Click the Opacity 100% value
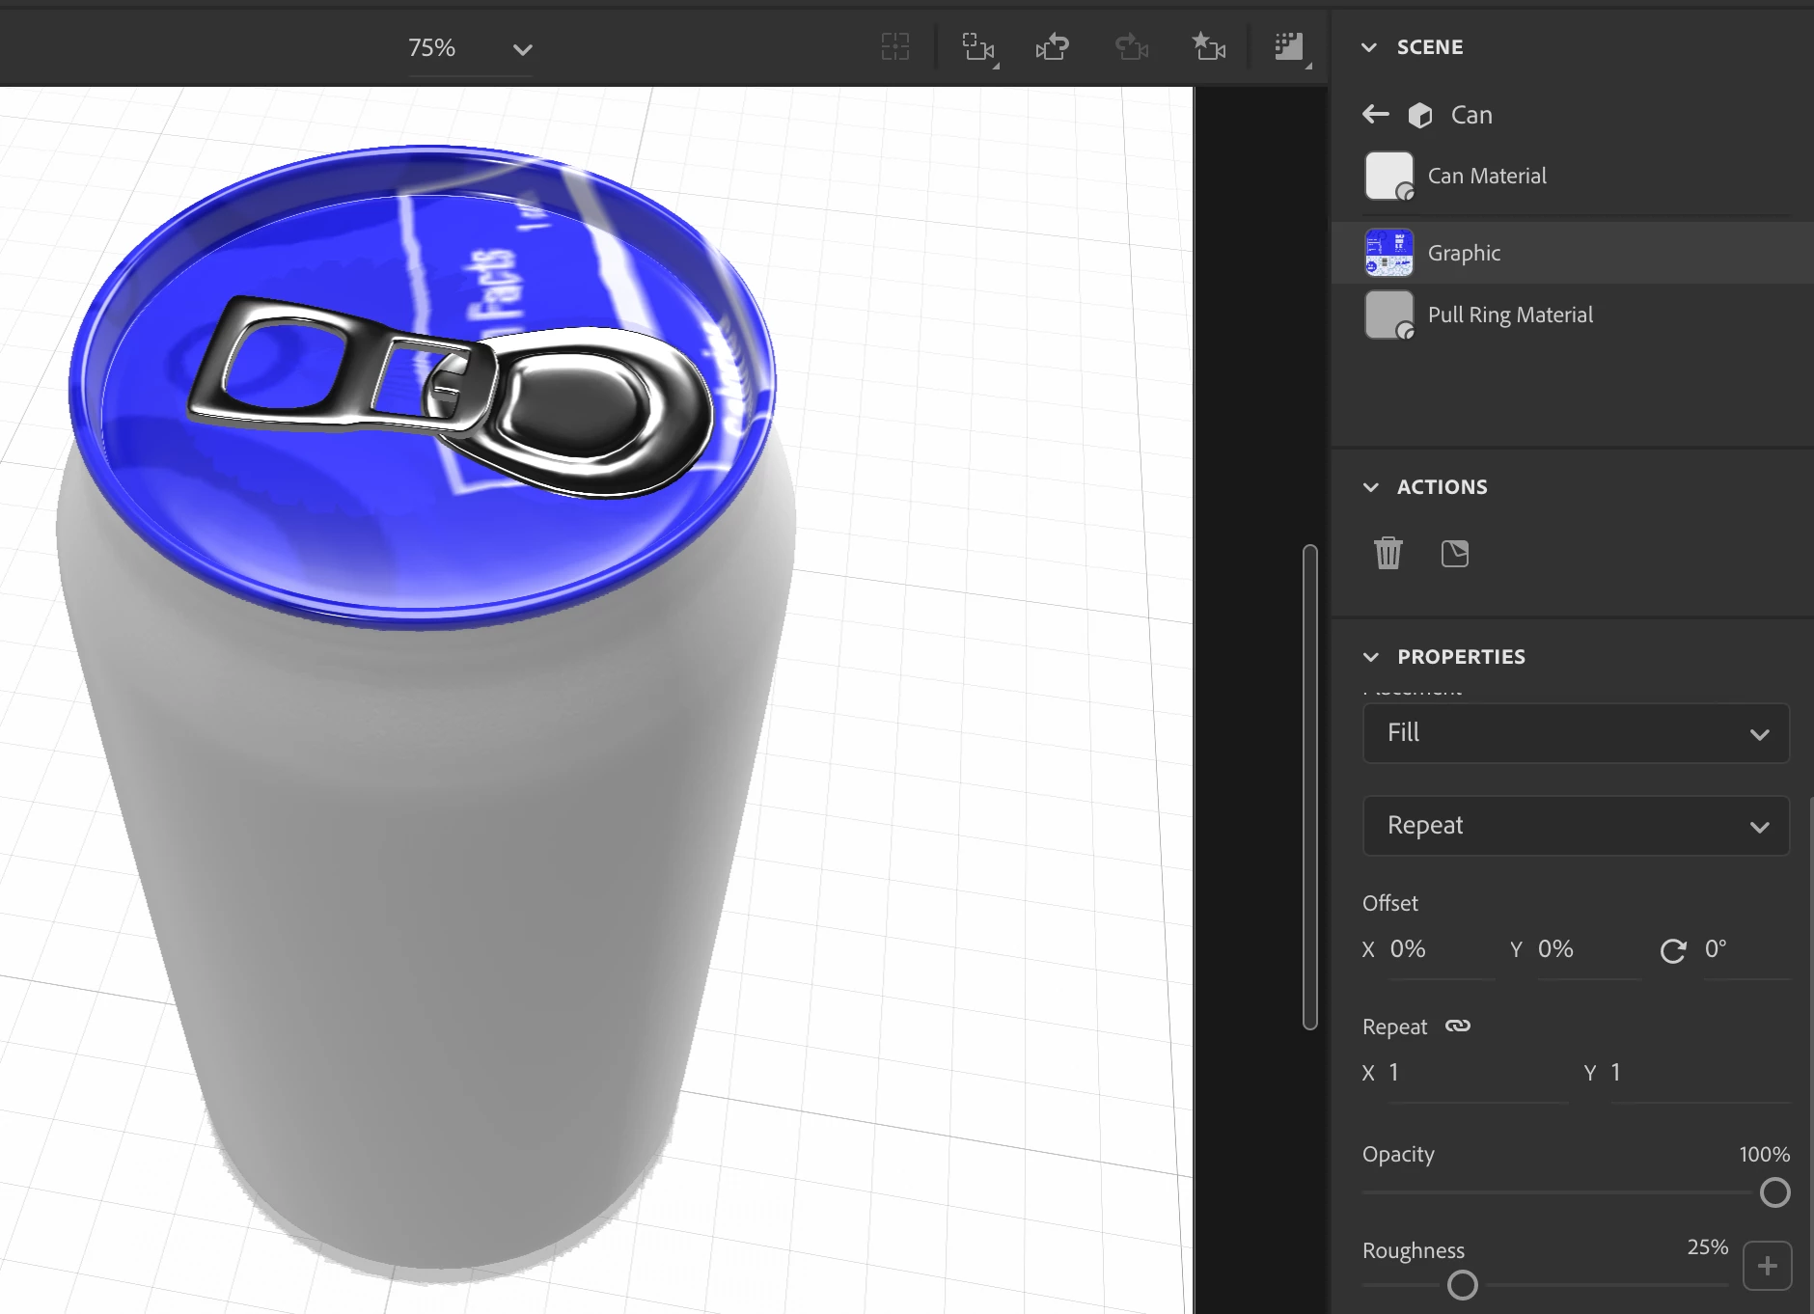This screenshot has width=1814, height=1314. [x=1765, y=1155]
